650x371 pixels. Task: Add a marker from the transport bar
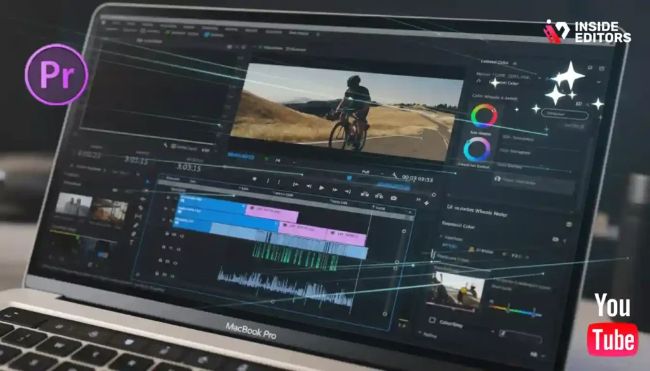pos(254,179)
